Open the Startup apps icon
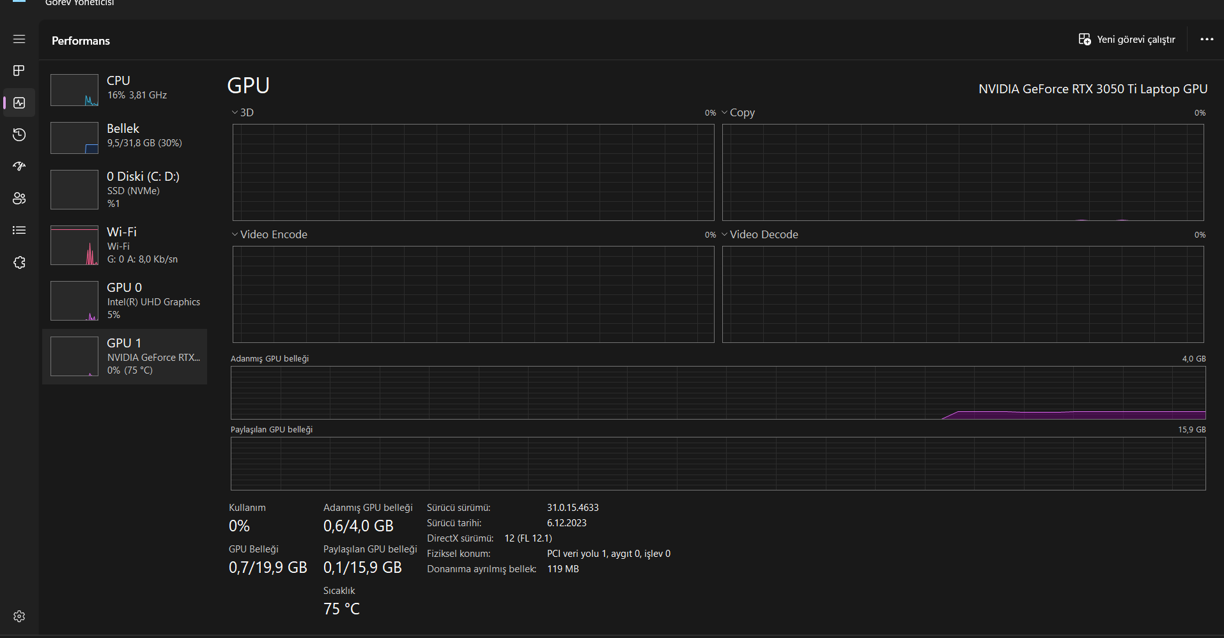1224x638 pixels. (x=19, y=167)
